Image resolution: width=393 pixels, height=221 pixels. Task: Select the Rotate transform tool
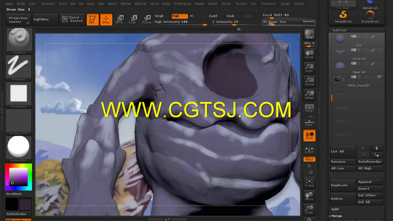coord(146,20)
